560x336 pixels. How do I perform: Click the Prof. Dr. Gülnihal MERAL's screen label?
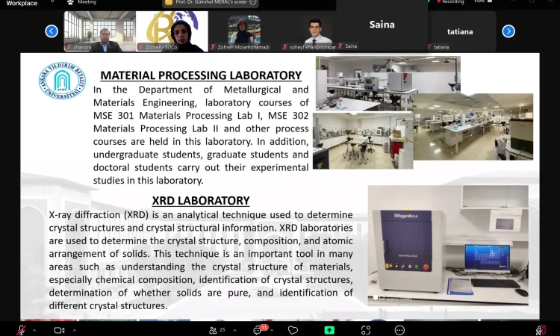[x=211, y=2]
